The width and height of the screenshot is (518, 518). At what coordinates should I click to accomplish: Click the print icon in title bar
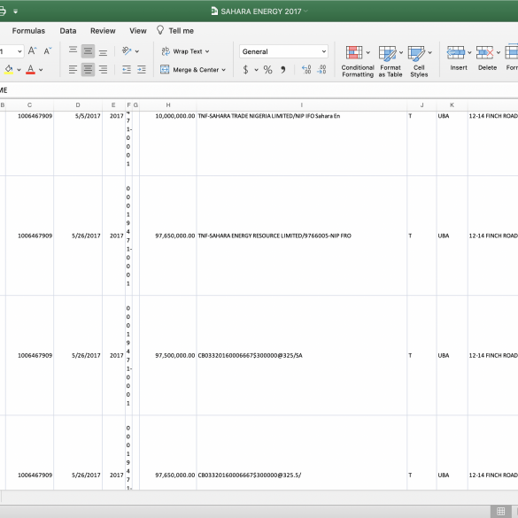pyautogui.click(x=2, y=12)
